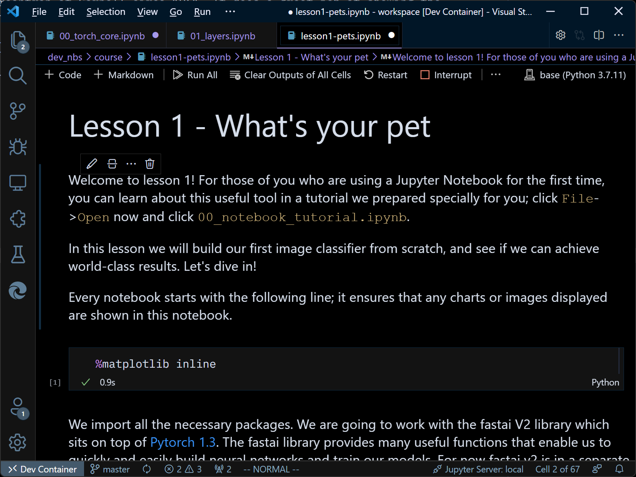This screenshot has height=477, width=636.
Task: Click the Run All button
Action: [x=195, y=75]
